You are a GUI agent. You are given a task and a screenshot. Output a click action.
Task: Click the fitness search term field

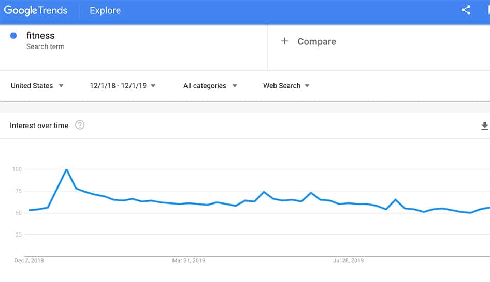tap(40, 36)
